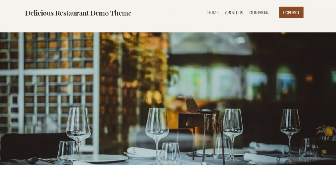Click the yellow flowers at right edge
Viewport: 336px width, 170px height.
pyautogui.click(x=326, y=131)
